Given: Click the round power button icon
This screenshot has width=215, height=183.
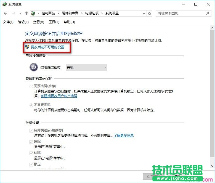Looking at the screenshot, I should pos(34,67).
